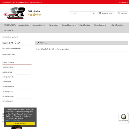Click the maintenance mode message text
129x129 pixels.
tap(53, 49)
